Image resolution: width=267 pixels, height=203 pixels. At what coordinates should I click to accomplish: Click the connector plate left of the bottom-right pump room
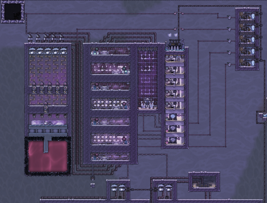pos(155,189)
